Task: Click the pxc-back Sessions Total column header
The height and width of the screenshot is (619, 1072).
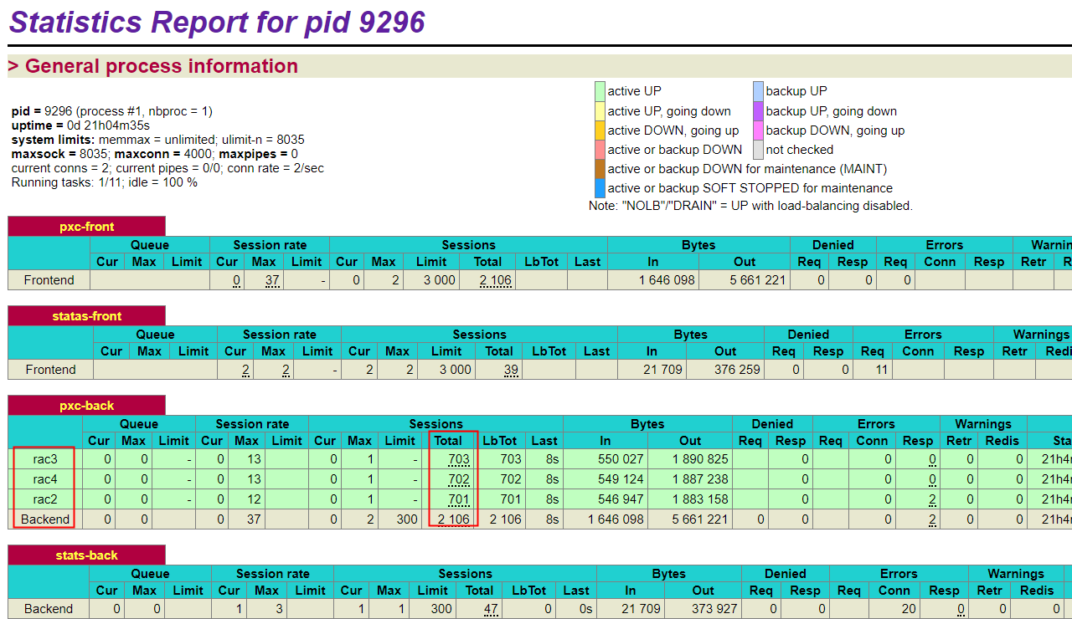Action: [x=448, y=440]
